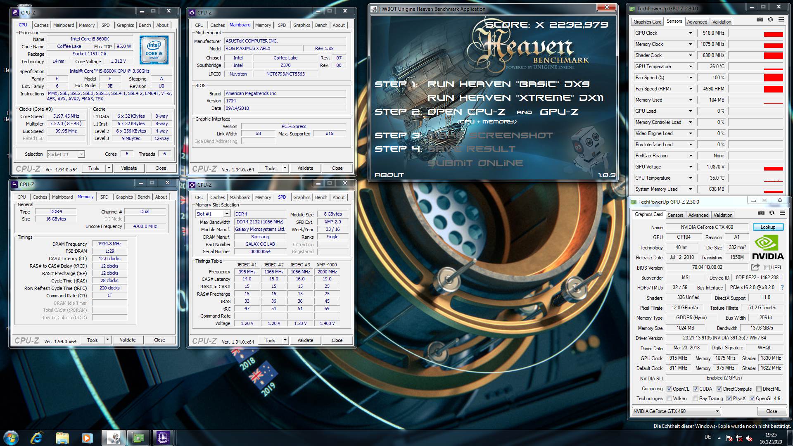Click the Intel Core i5 badge in CPU-Z
This screenshot has height=446, width=793.
[154, 50]
